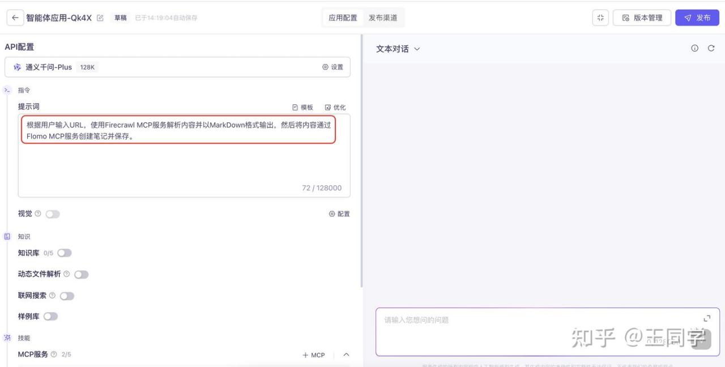Viewport: 725px width, 367px height.
Task: Collapse the MCP服务 section
Action: 347,355
